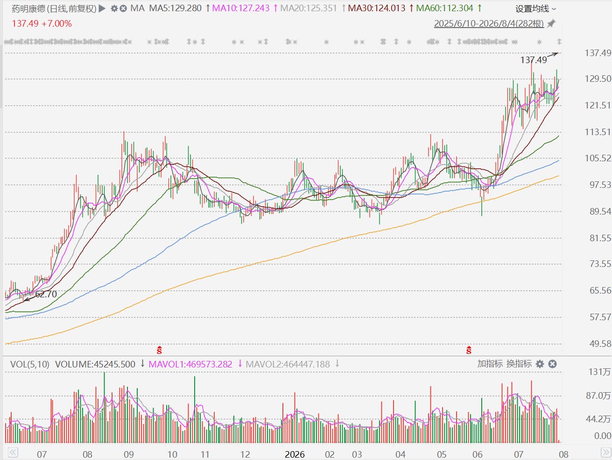Open the VOL indicator settings gear
This screenshot has height=460, width=612.
pos(540,364)
